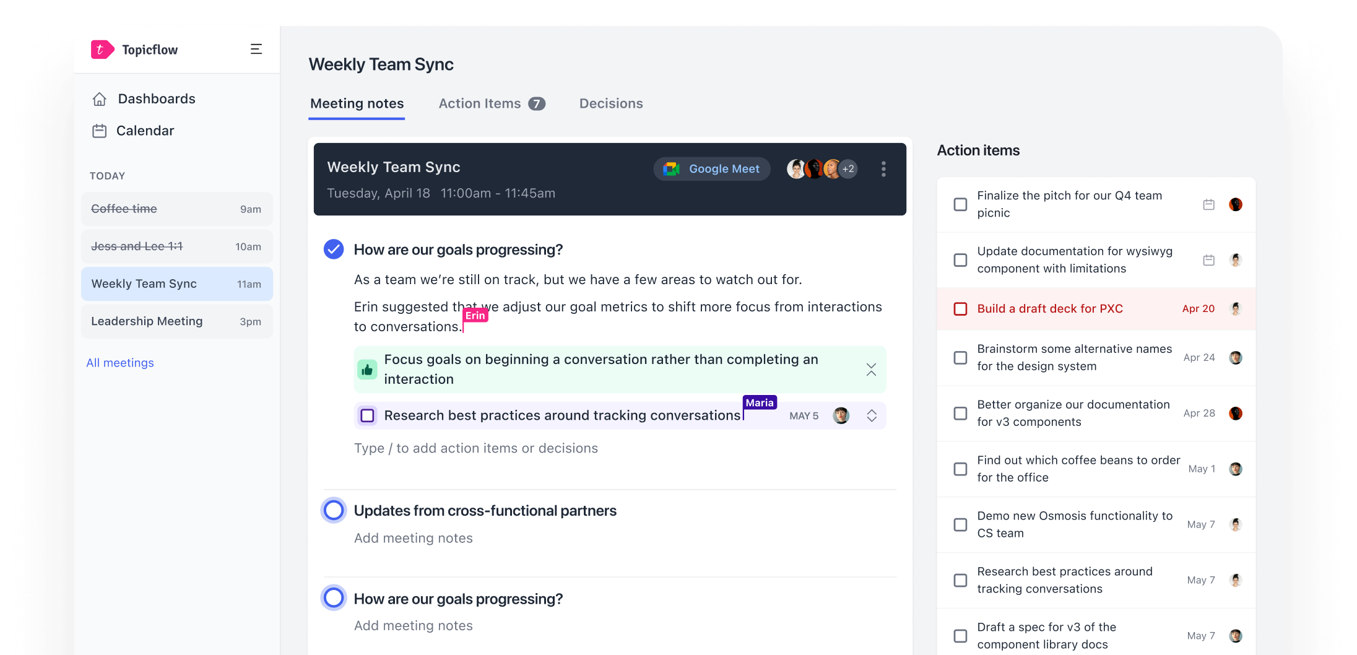This screenshot has width=1357, height=655.
Task: Click the thumbs-up decision icon
Action: tap(367, 370)
